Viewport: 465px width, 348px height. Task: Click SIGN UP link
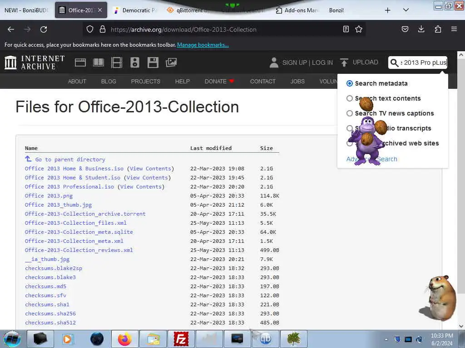pyautogui.click(x=294, y=63)
